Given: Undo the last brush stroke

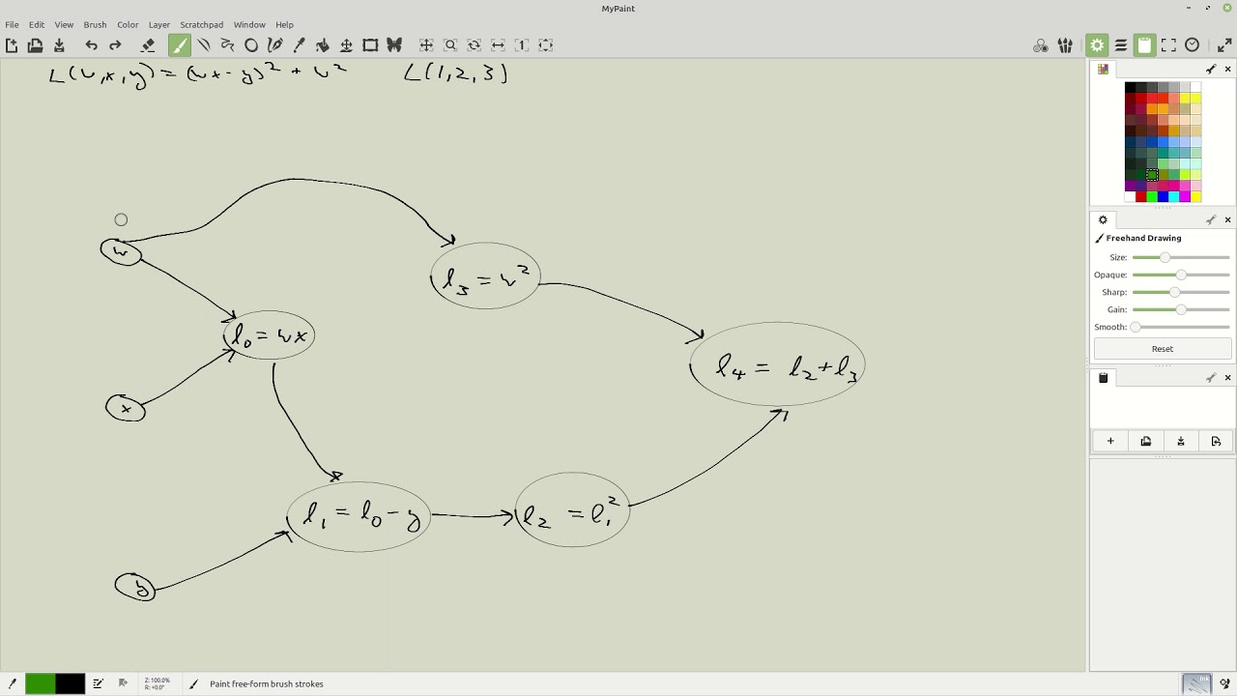Looking at the screenshot, I should 91,45.
